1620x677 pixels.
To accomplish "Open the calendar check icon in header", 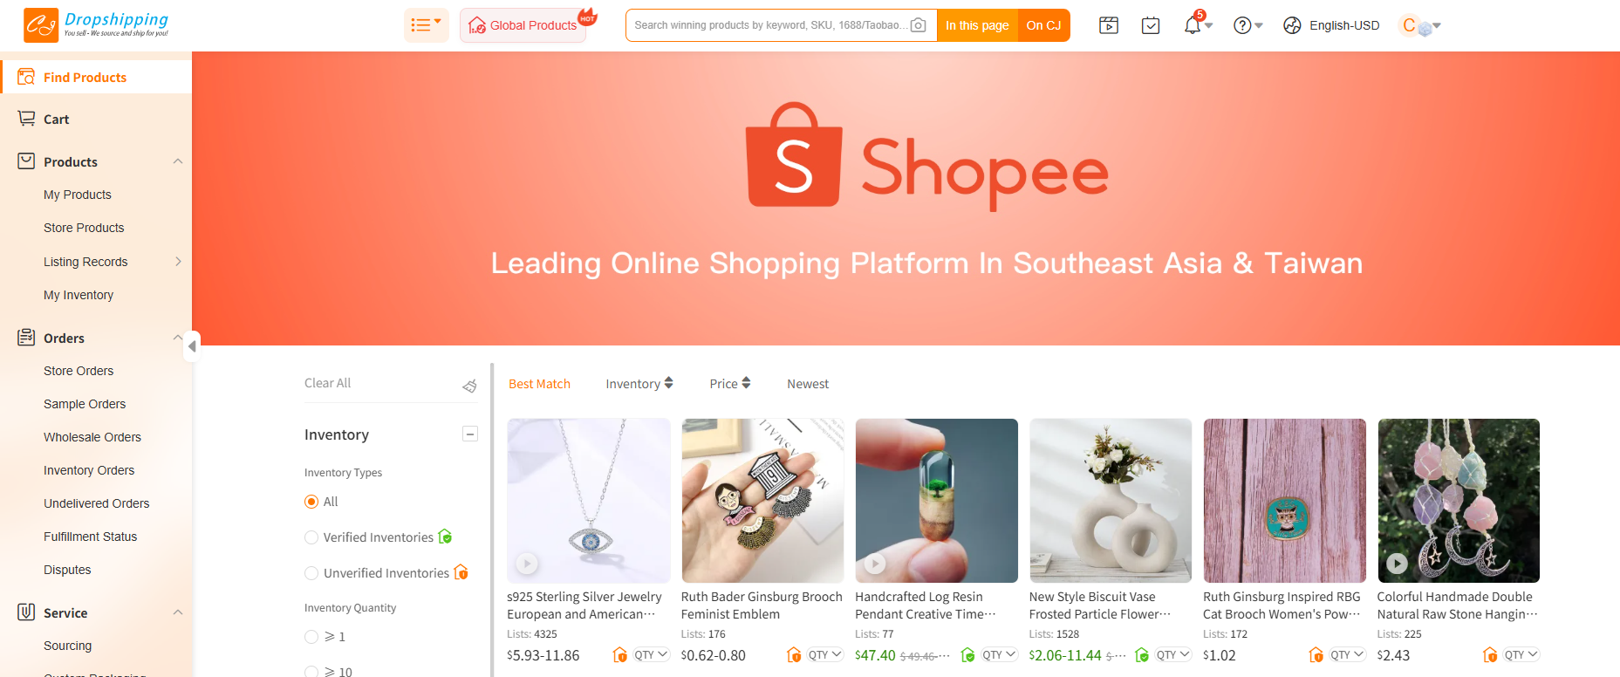I will [1151, 25].
